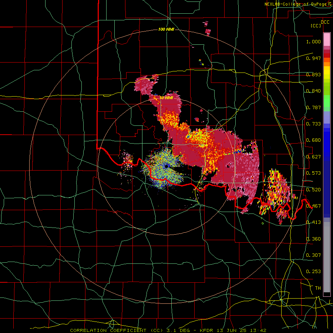The width and height of the screenshot is (333, 333).
Task: Click the 0.253 scale value
Action: click(313, 272)
